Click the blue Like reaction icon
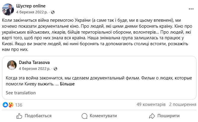The height and width of the screenshot is (122, 198). [x=5, y=105]
